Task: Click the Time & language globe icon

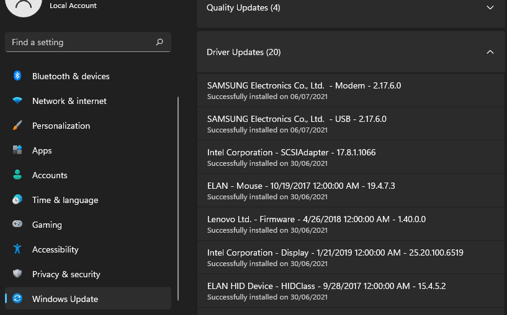Action: coord(17,200)
